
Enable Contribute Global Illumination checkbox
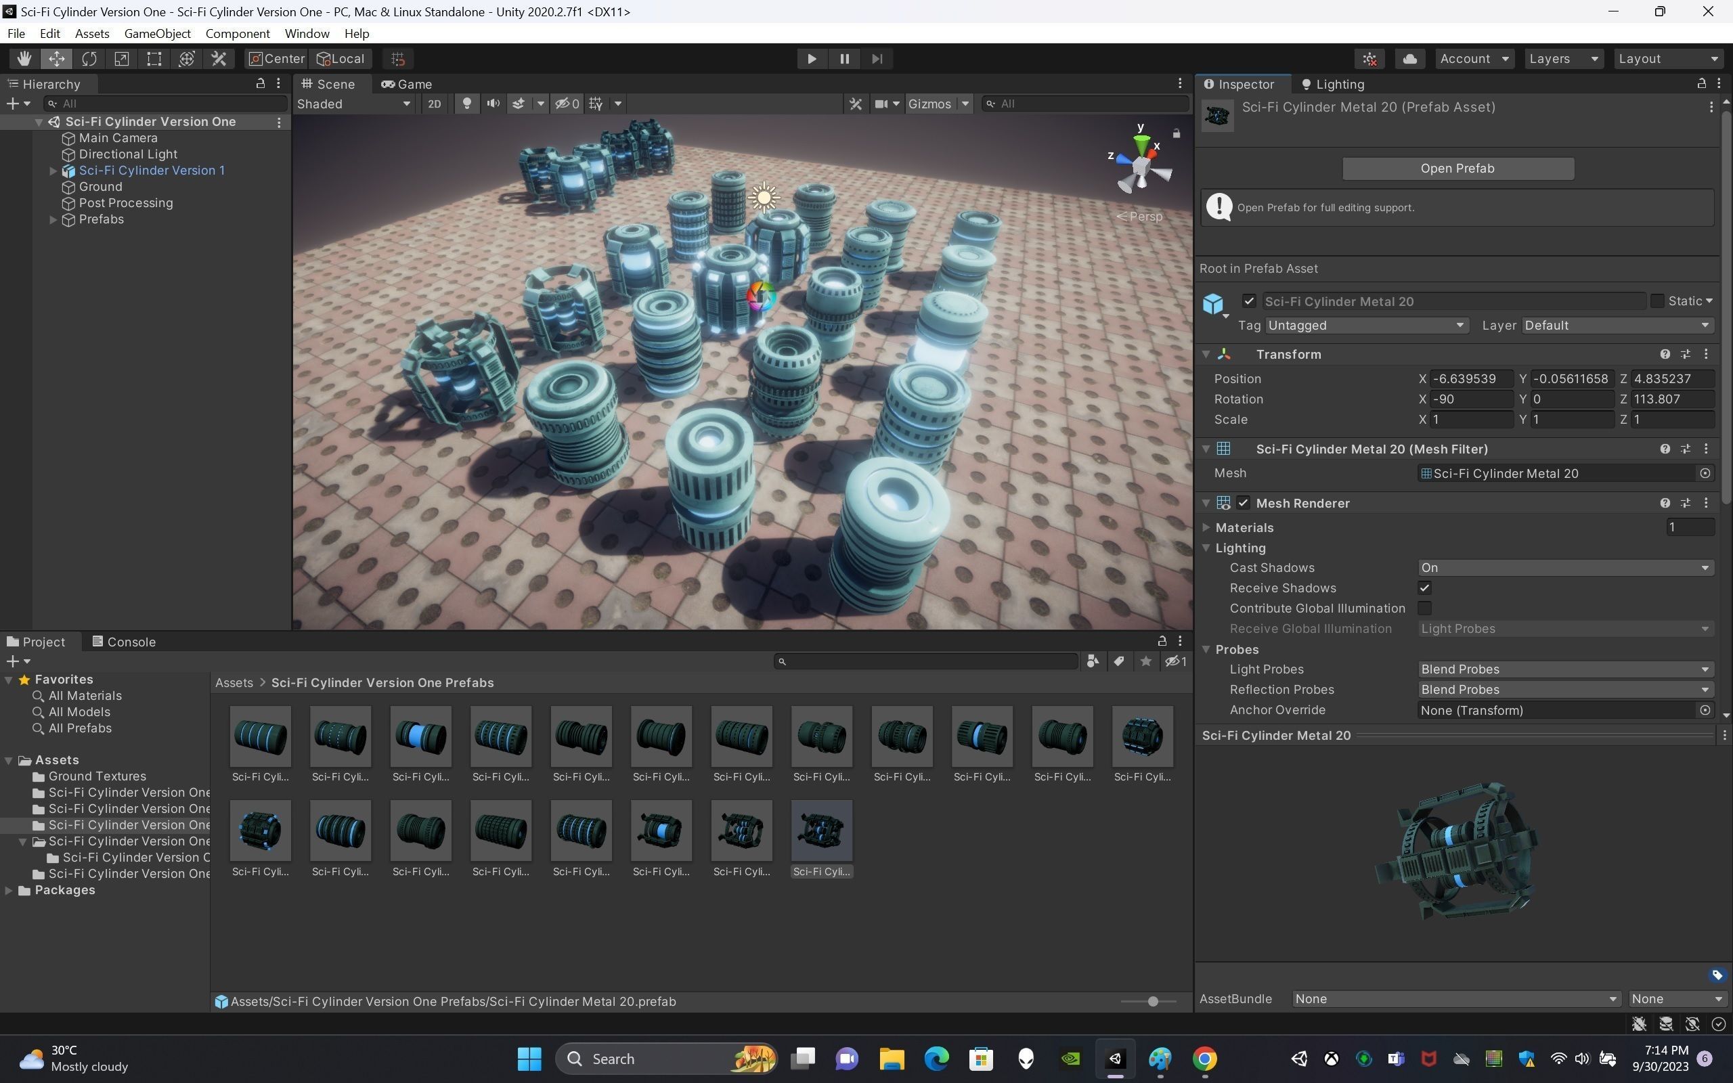[1424, 608]
